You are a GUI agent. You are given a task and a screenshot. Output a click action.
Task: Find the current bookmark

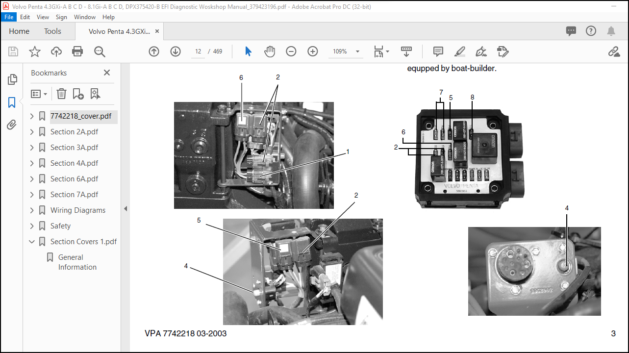tap(95, 94)
